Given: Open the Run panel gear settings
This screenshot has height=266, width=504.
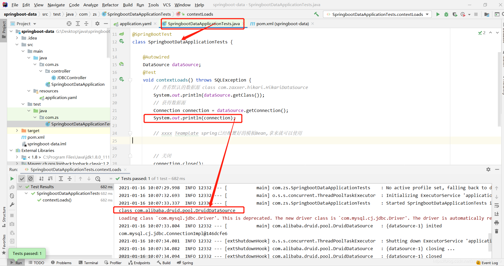Looking at the screenshot, I should click(x=488, y=169).
